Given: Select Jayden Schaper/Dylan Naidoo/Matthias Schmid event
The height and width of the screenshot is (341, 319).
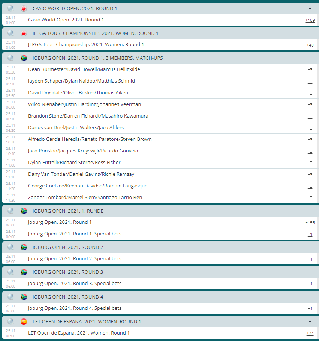Looking at the screenshot, I should pyautogui.click(x=81, y=81).
